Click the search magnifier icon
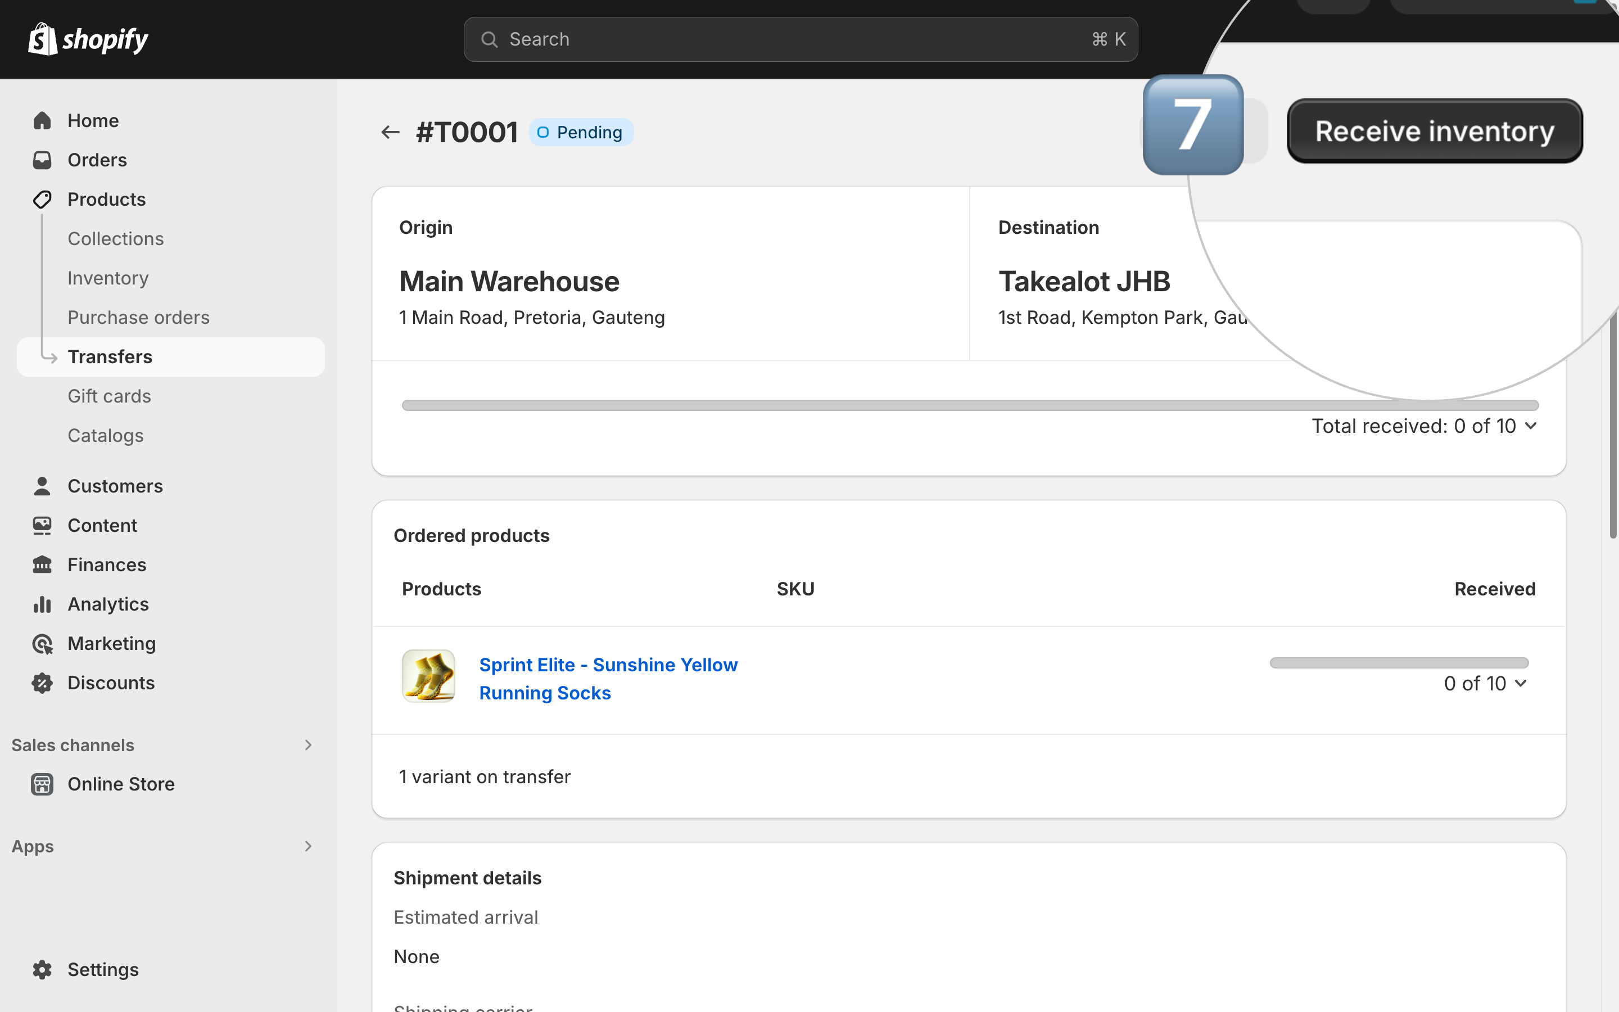Viewport: 1619px width, 1012px height. (490, 39)
